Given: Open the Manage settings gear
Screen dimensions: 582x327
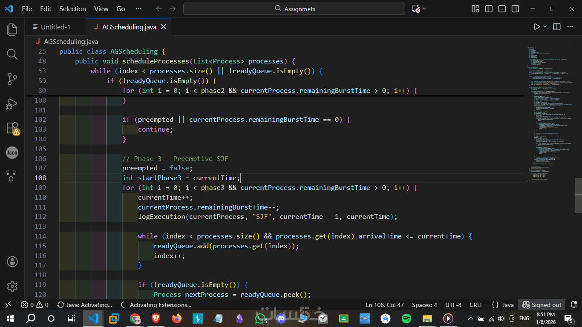Looking at the screenshot, I should click(x=12, y=286).
